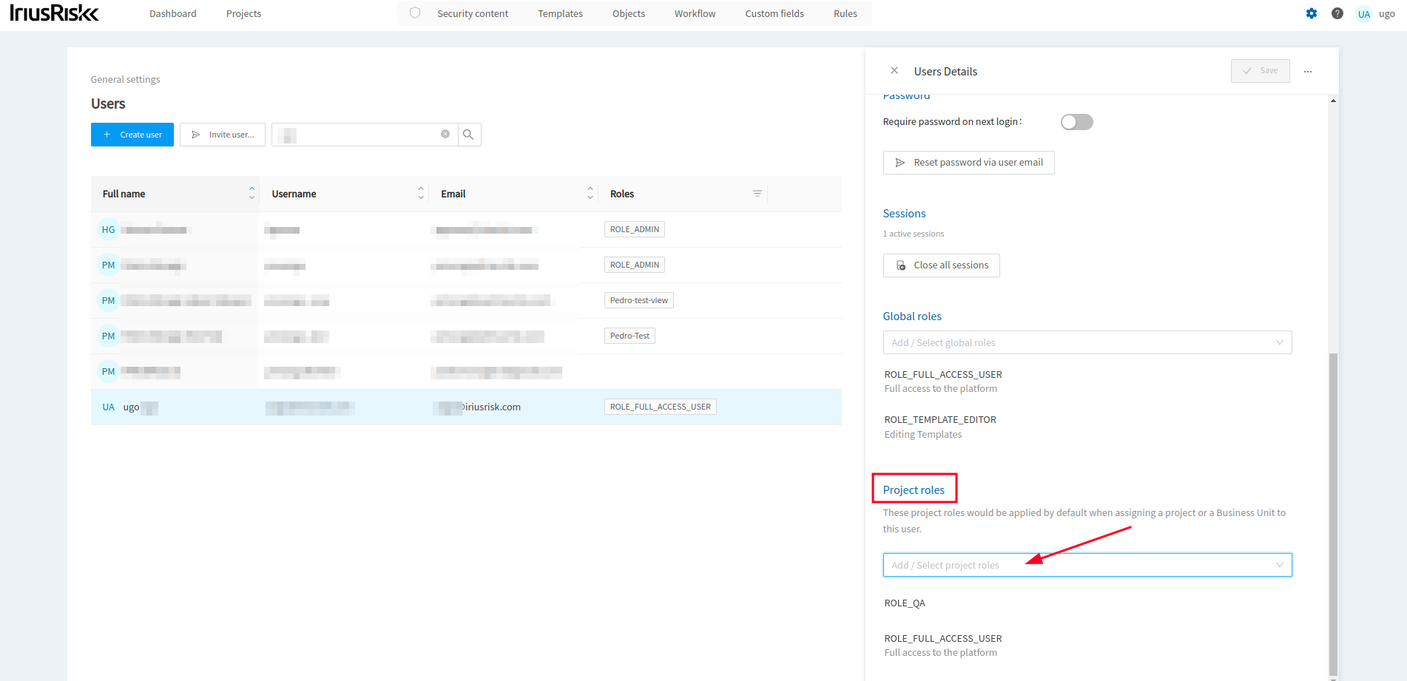Click ROLE_TEMPLATE_EDITOR global role entry

(940, 427)
